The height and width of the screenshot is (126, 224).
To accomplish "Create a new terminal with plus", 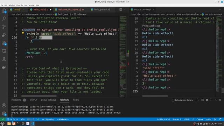I will [x=196, y=100].
